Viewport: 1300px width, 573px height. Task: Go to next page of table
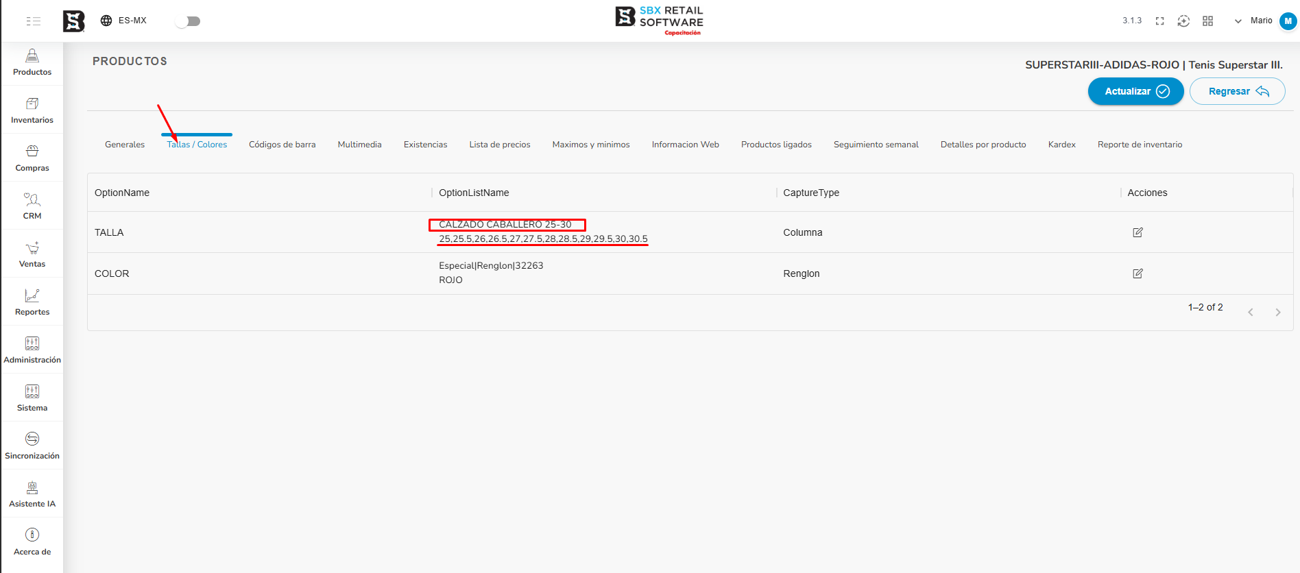pos(1277,312)
